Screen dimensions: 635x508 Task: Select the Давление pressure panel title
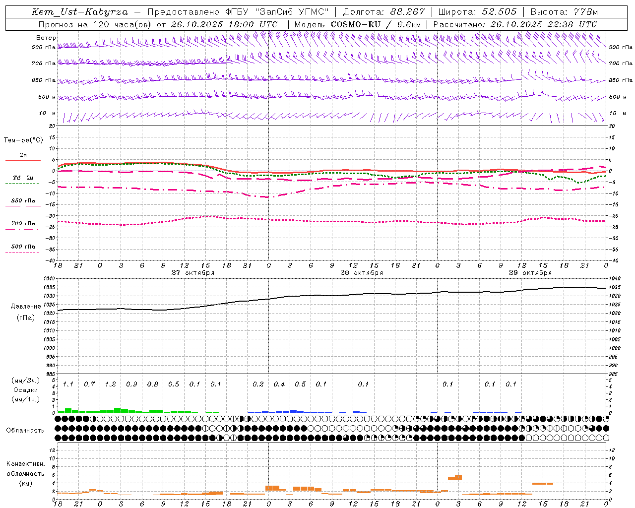[x=26, y=307]
